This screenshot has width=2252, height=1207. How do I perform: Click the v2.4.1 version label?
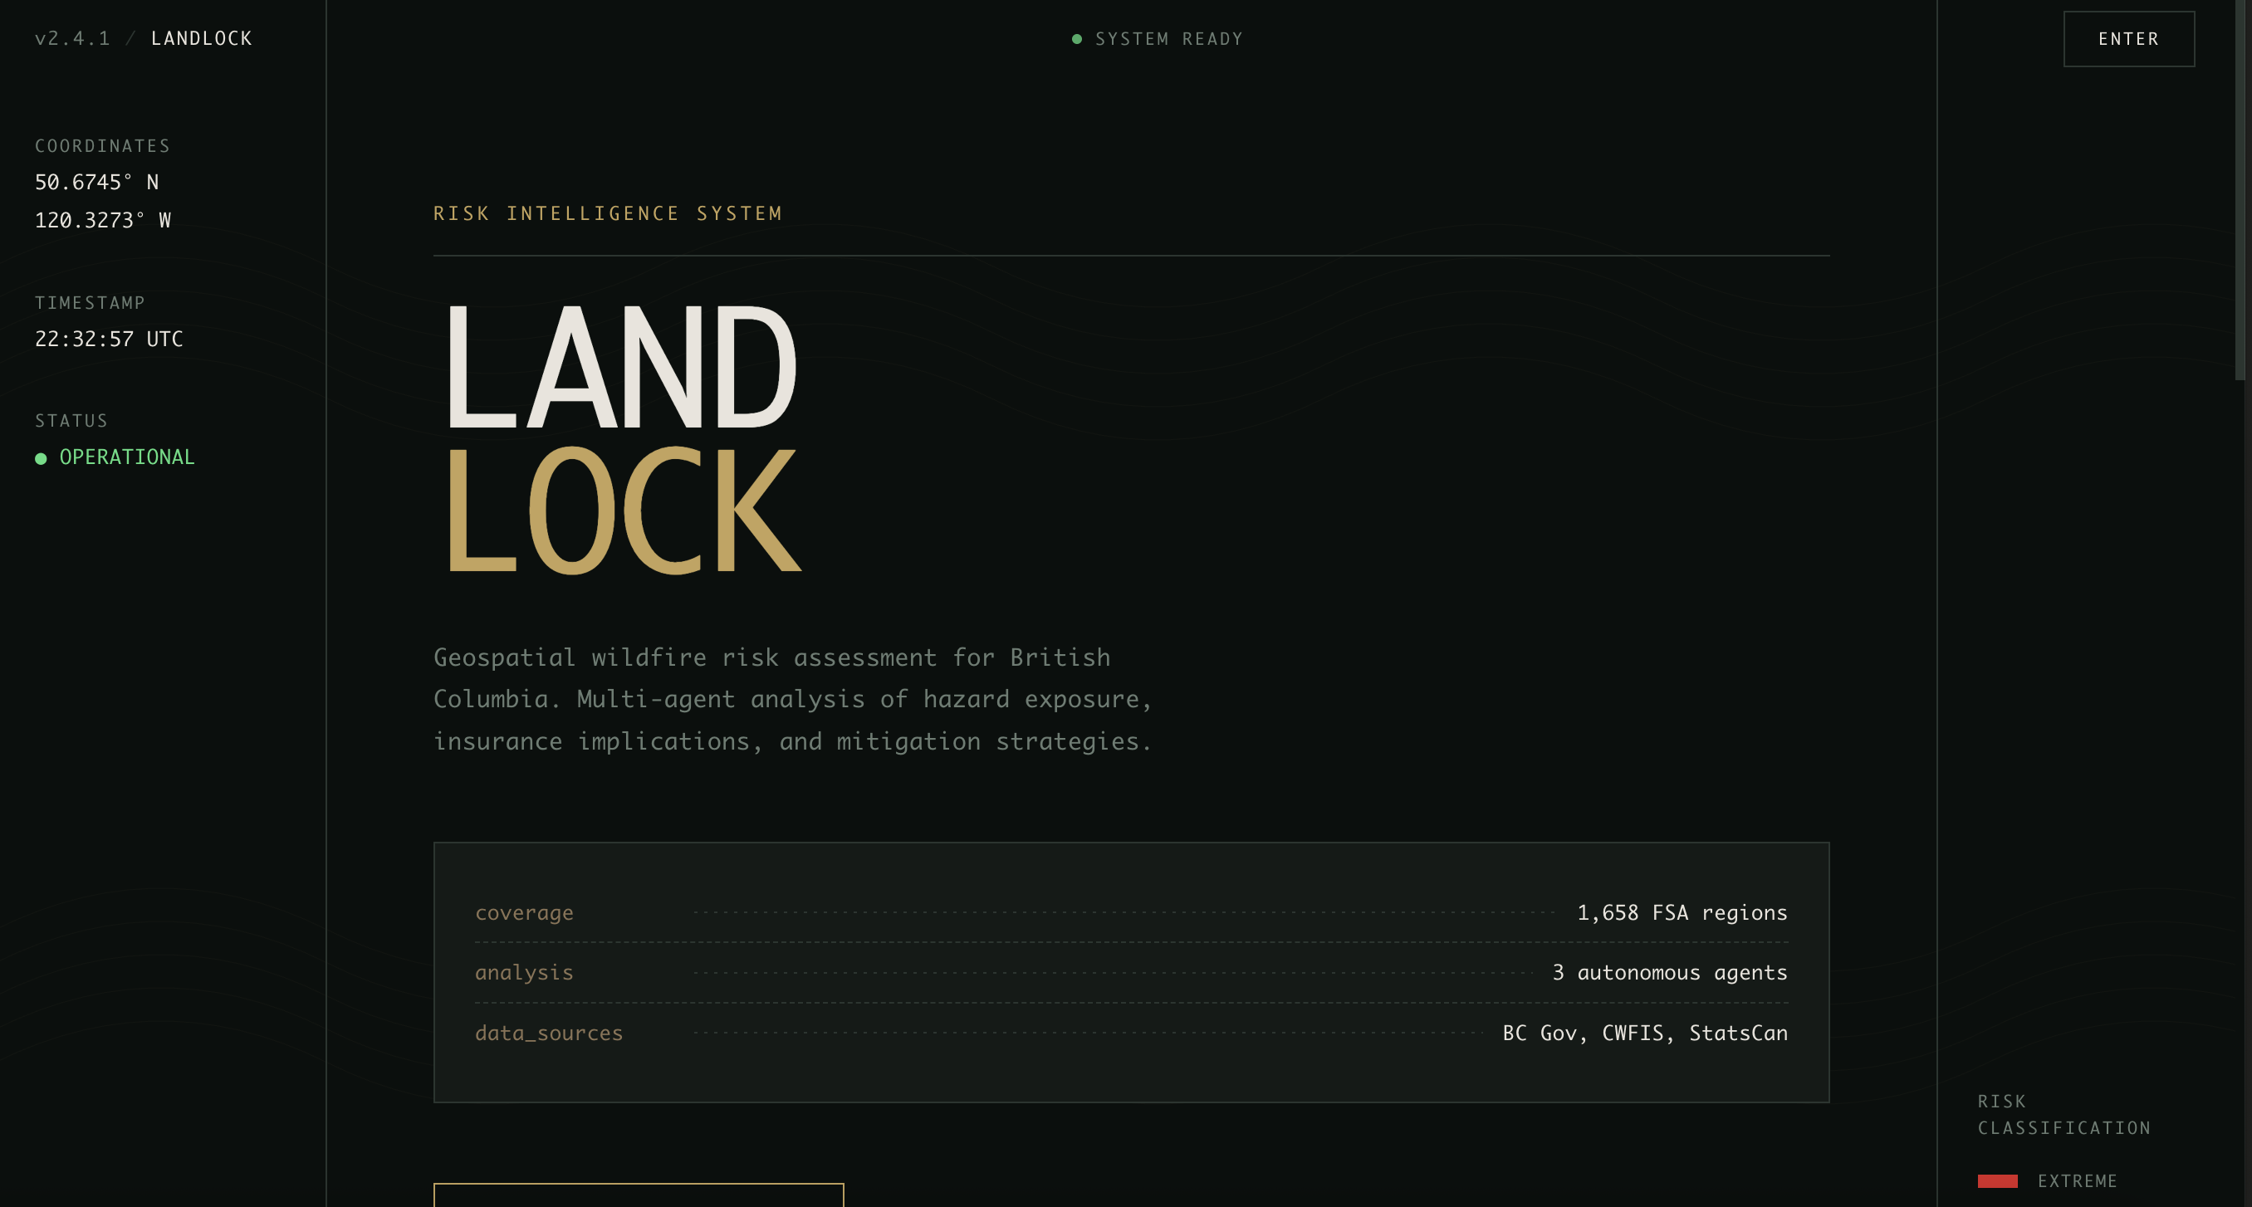tap(72, 38)
